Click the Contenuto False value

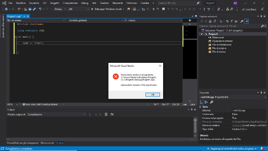click(249, 114)
